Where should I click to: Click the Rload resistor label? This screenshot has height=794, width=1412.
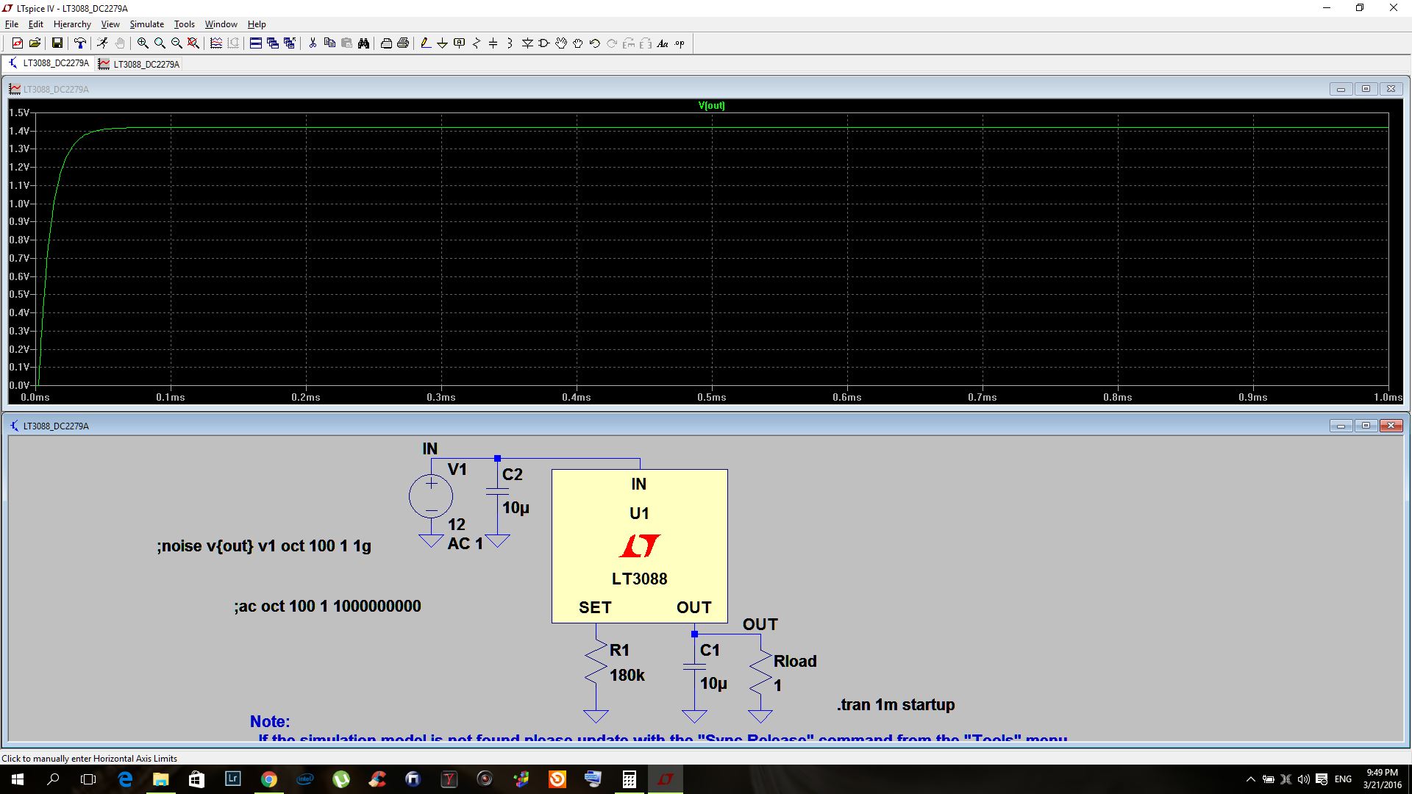795,661
